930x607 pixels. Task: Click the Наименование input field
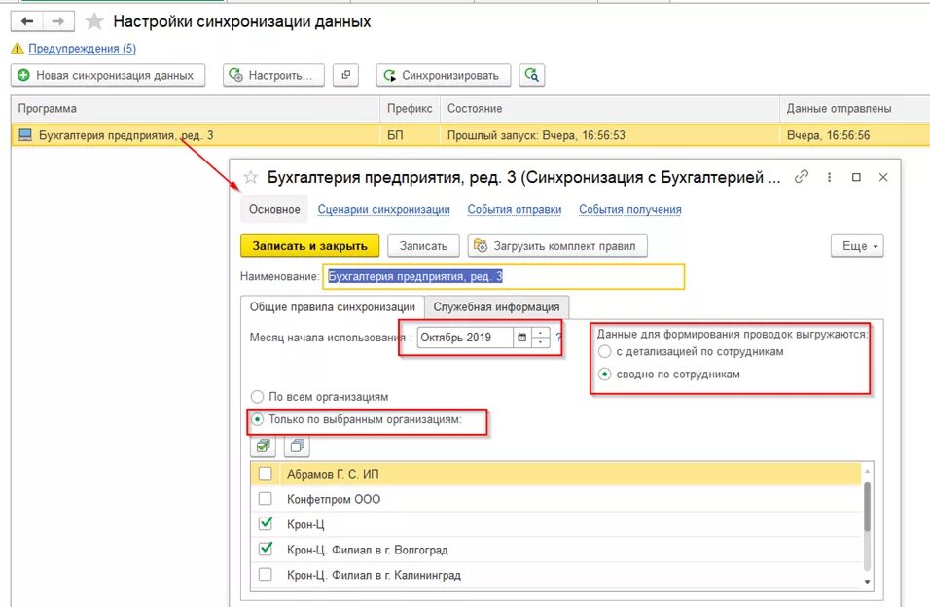pyautogui.click(x=504, y=276)
